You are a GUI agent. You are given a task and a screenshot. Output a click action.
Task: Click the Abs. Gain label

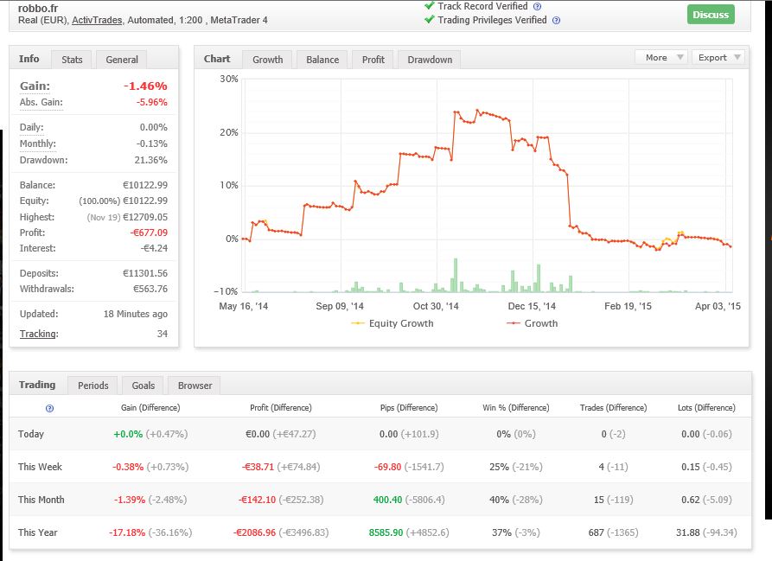click(x=41, y=102)
